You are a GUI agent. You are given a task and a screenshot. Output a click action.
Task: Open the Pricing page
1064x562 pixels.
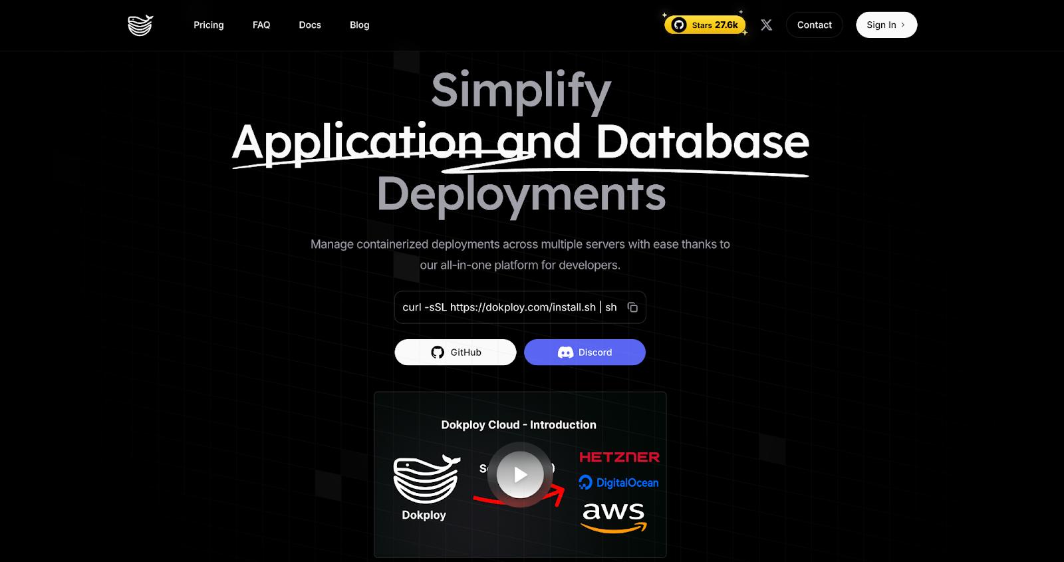pyautogui.click(x=209, y=25)
